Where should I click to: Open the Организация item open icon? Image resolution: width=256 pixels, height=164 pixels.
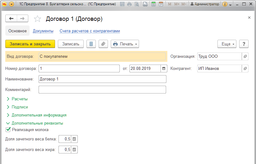245,57
